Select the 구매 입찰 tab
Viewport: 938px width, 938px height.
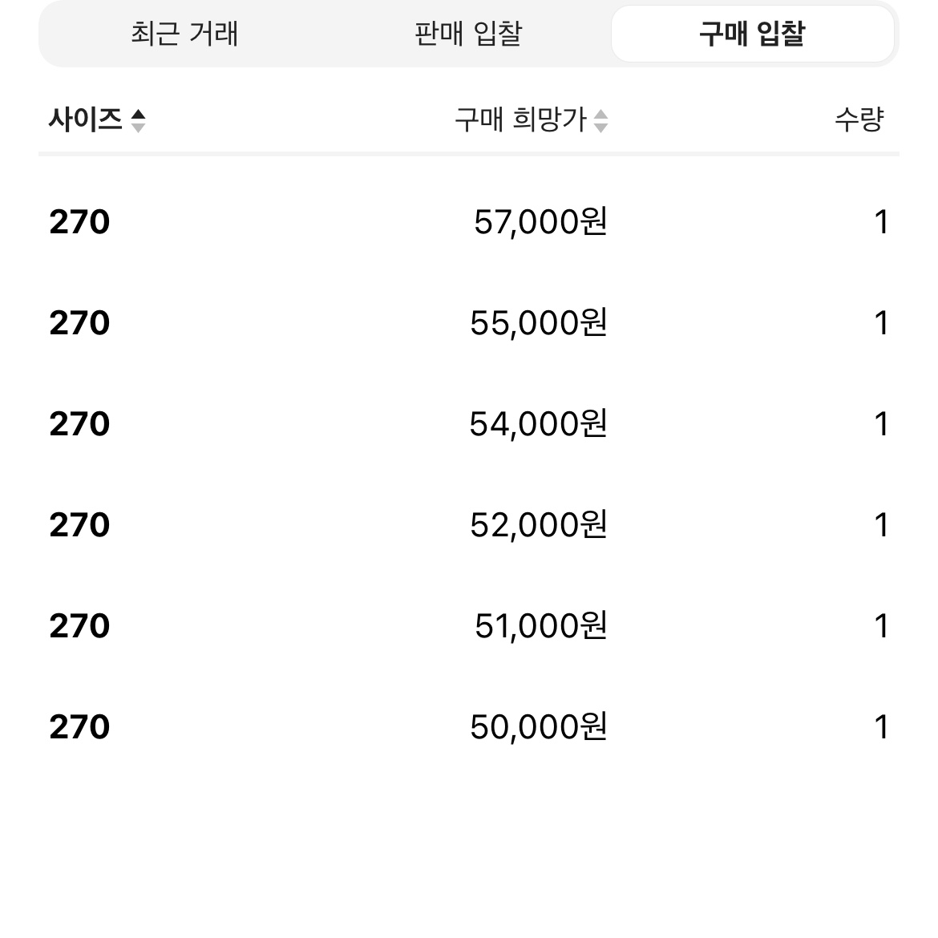[753, 34]
